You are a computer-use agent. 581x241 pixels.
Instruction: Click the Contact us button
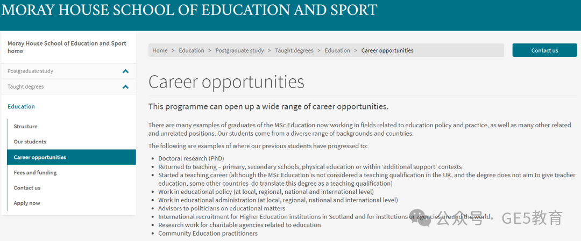(x=544, y=50)
